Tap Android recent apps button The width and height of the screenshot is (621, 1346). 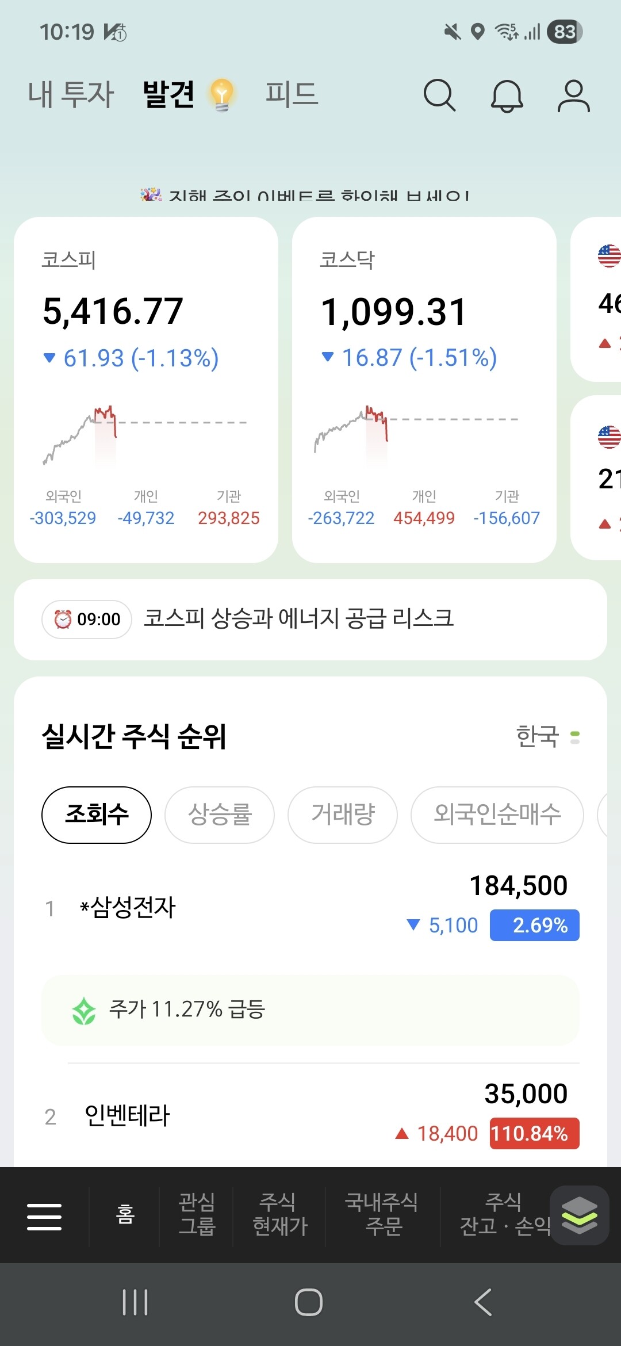coord(135,1302)
